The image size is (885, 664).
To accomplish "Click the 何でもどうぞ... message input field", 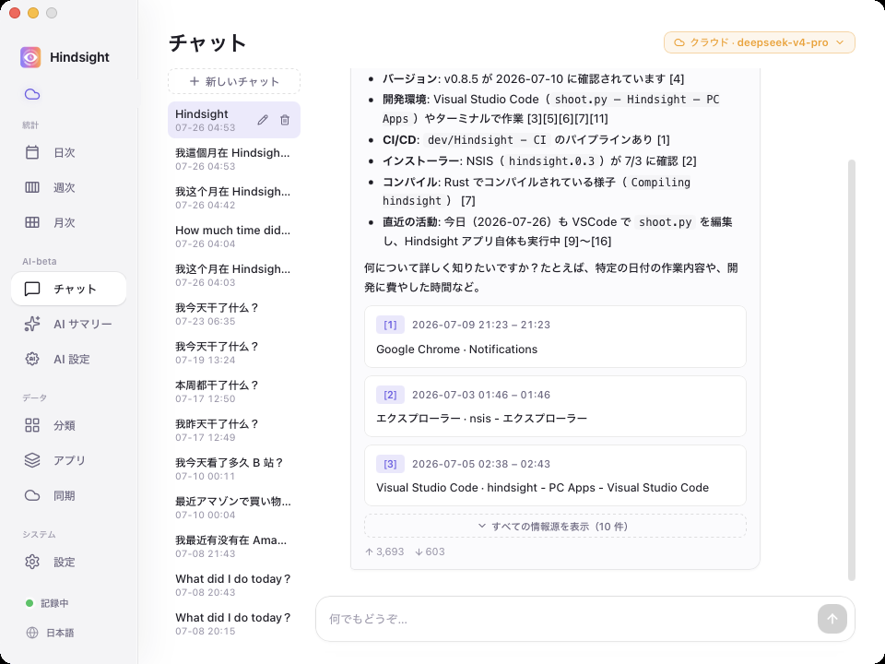I will (570, 619).
